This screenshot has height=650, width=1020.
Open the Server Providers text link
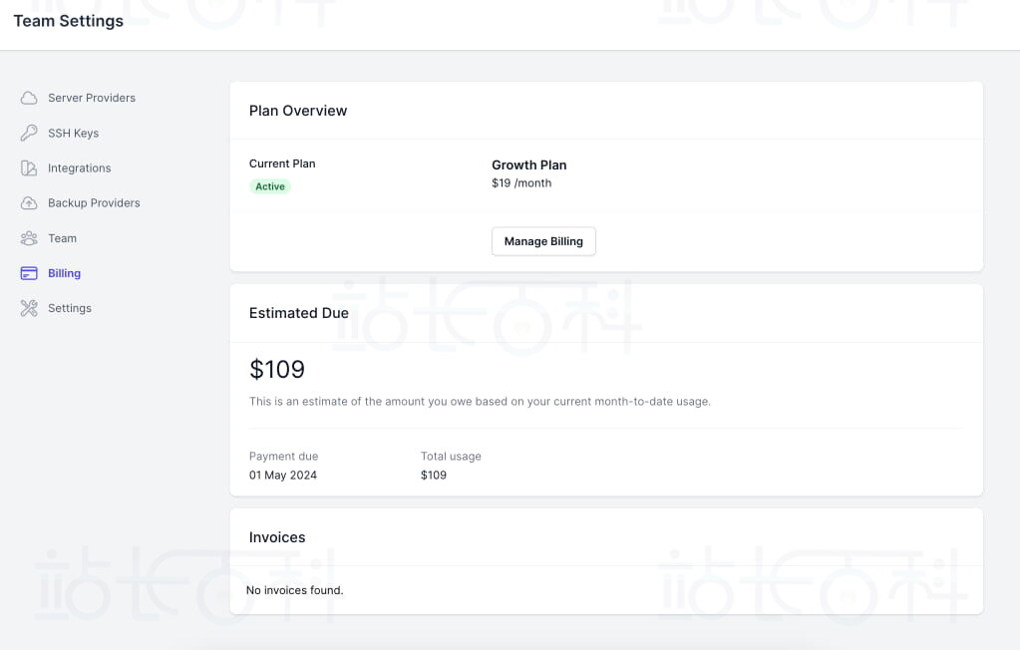tap(92, 98)
